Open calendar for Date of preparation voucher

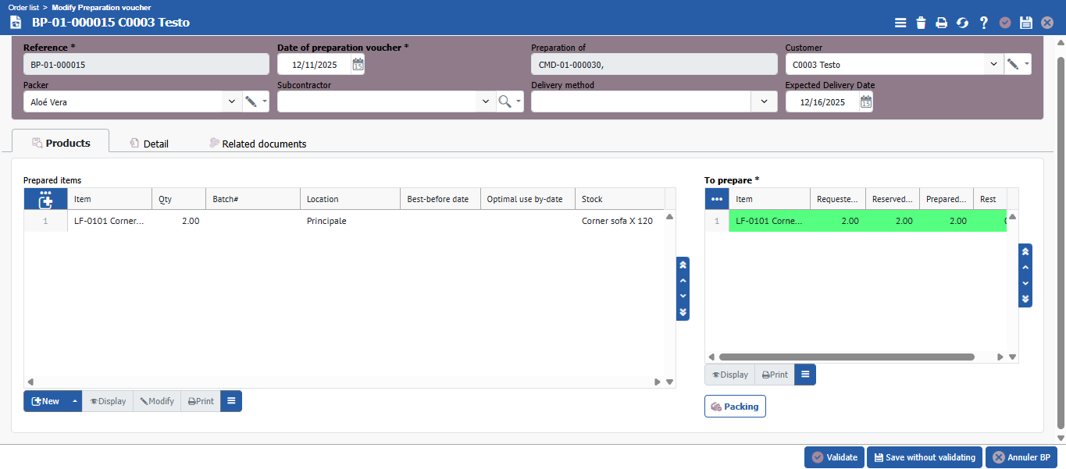point(358,65)
